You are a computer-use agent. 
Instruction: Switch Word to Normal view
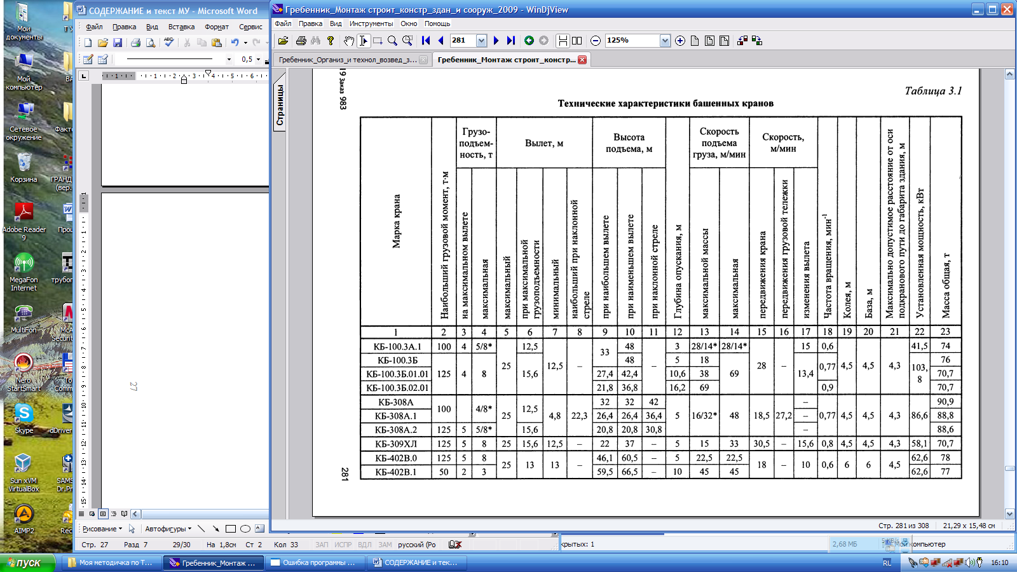[81, 514]
